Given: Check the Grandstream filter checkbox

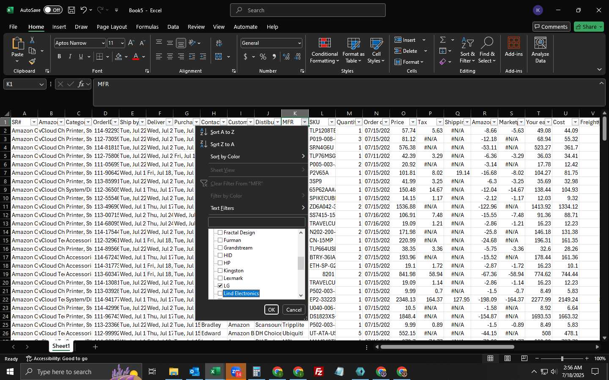Looking at the screenshot, I should (220, 248).
